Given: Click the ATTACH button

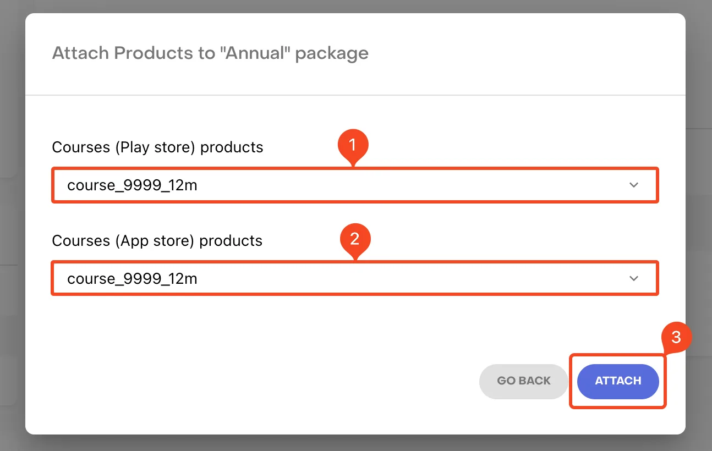Looking at the screenshot, I should pos(618,381).
